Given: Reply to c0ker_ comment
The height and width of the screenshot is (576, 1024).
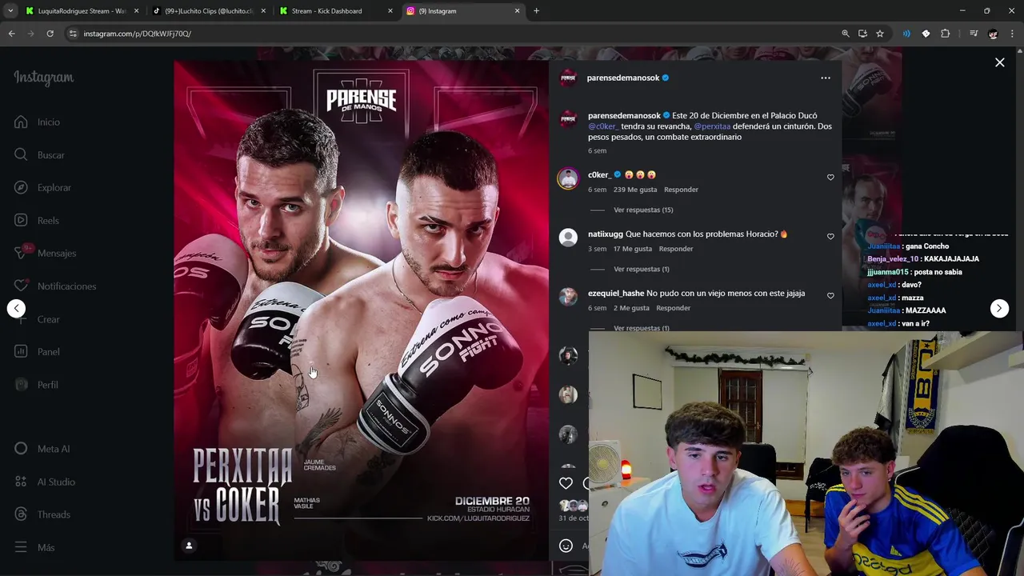Looking at the screenshot, I should (x=681, y=190).
